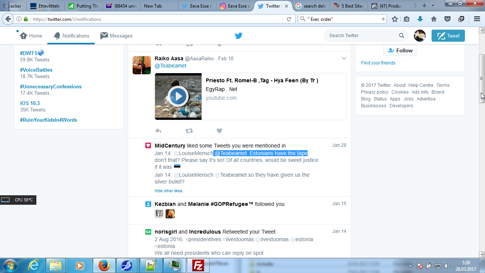
Task: Open the Firefox bookmarks list icon
Action: tap(407, 19)
